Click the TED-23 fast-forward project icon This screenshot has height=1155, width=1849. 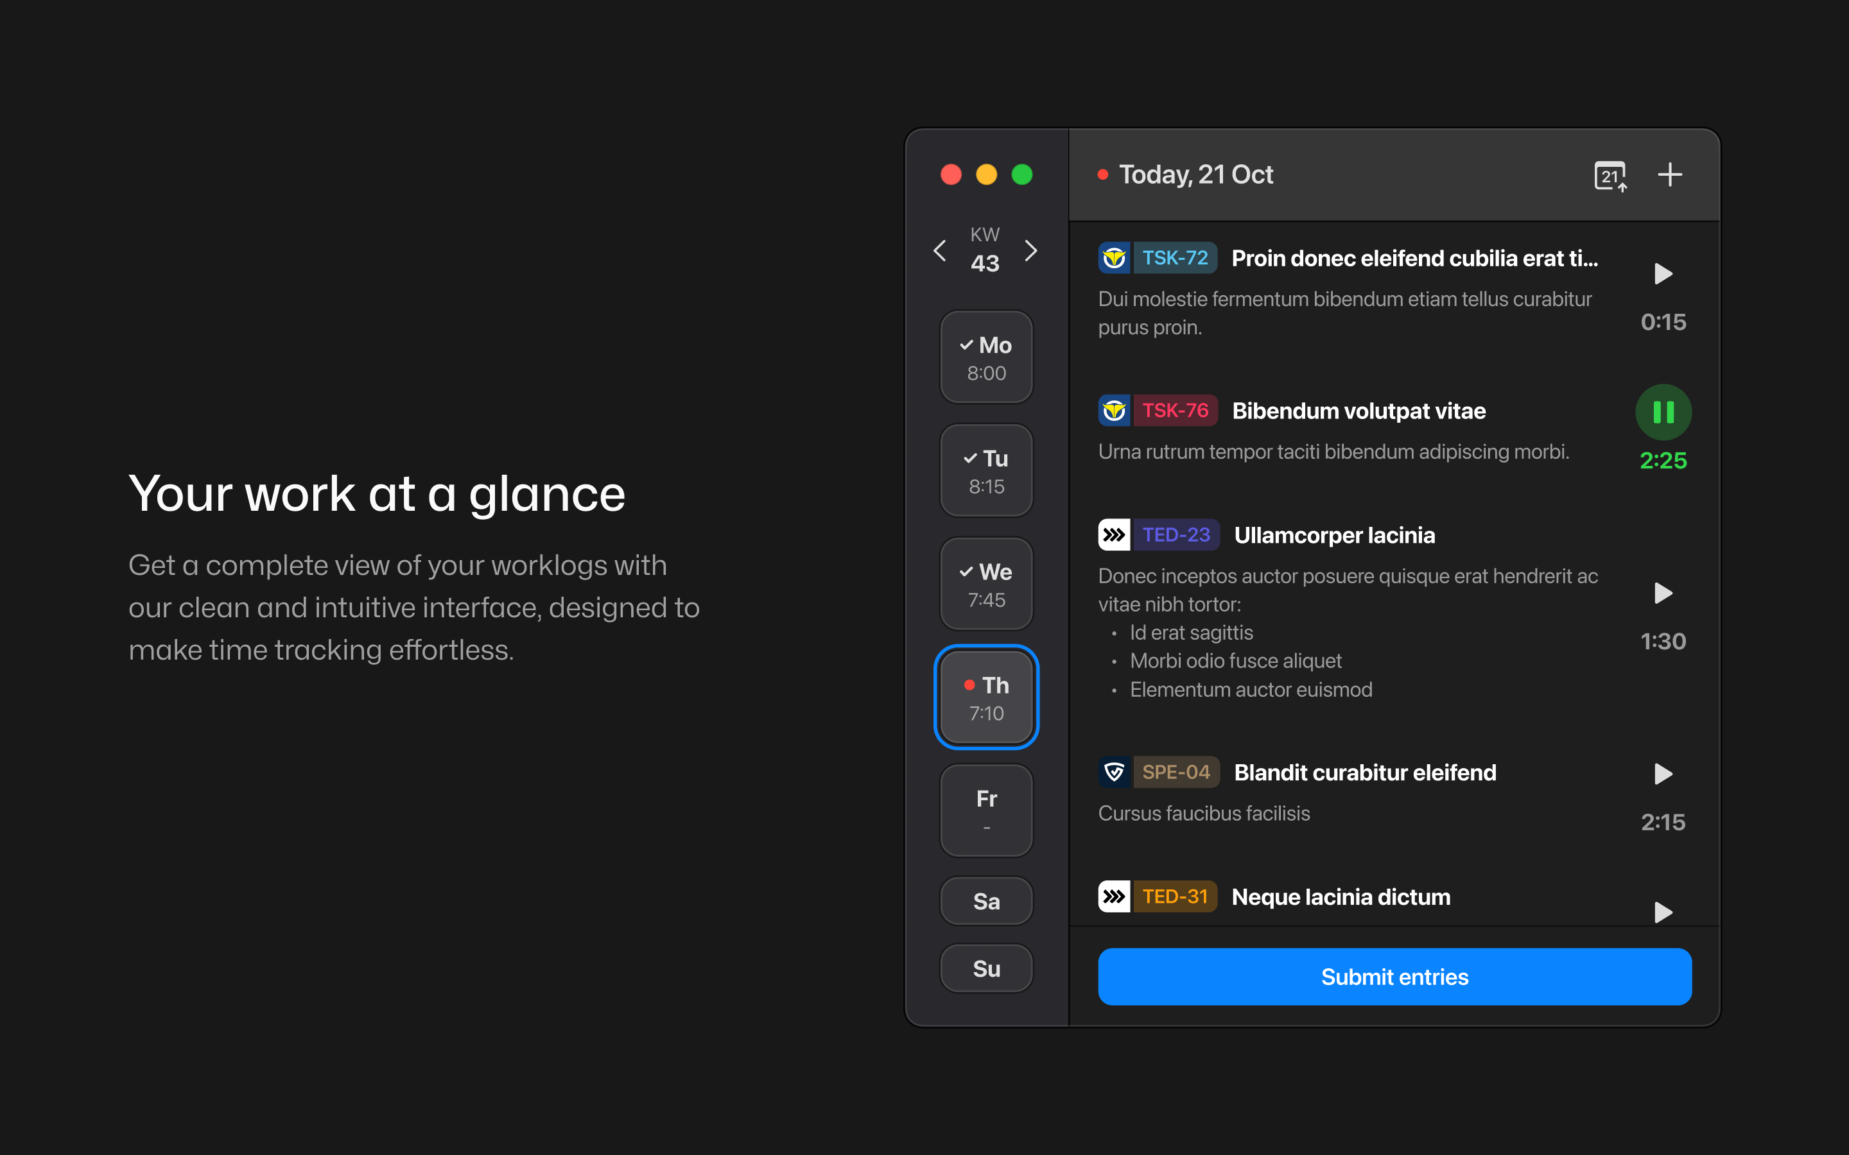pyautogui.click(x=1115, y=534)
